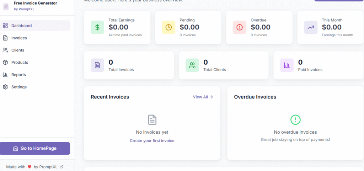364x171 pixels.
Task: Click the Total Earnings $0.00 amount
Action: [118, 27]
